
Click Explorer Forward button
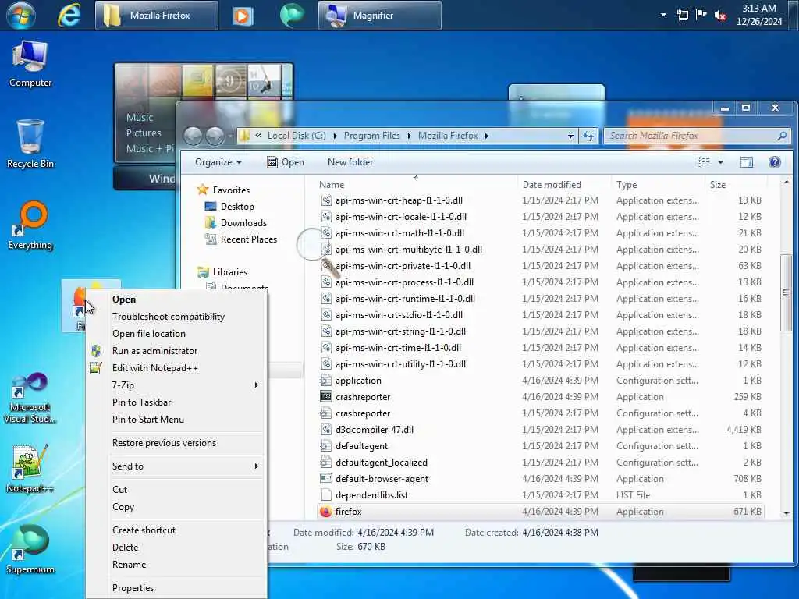click(215, 136)
